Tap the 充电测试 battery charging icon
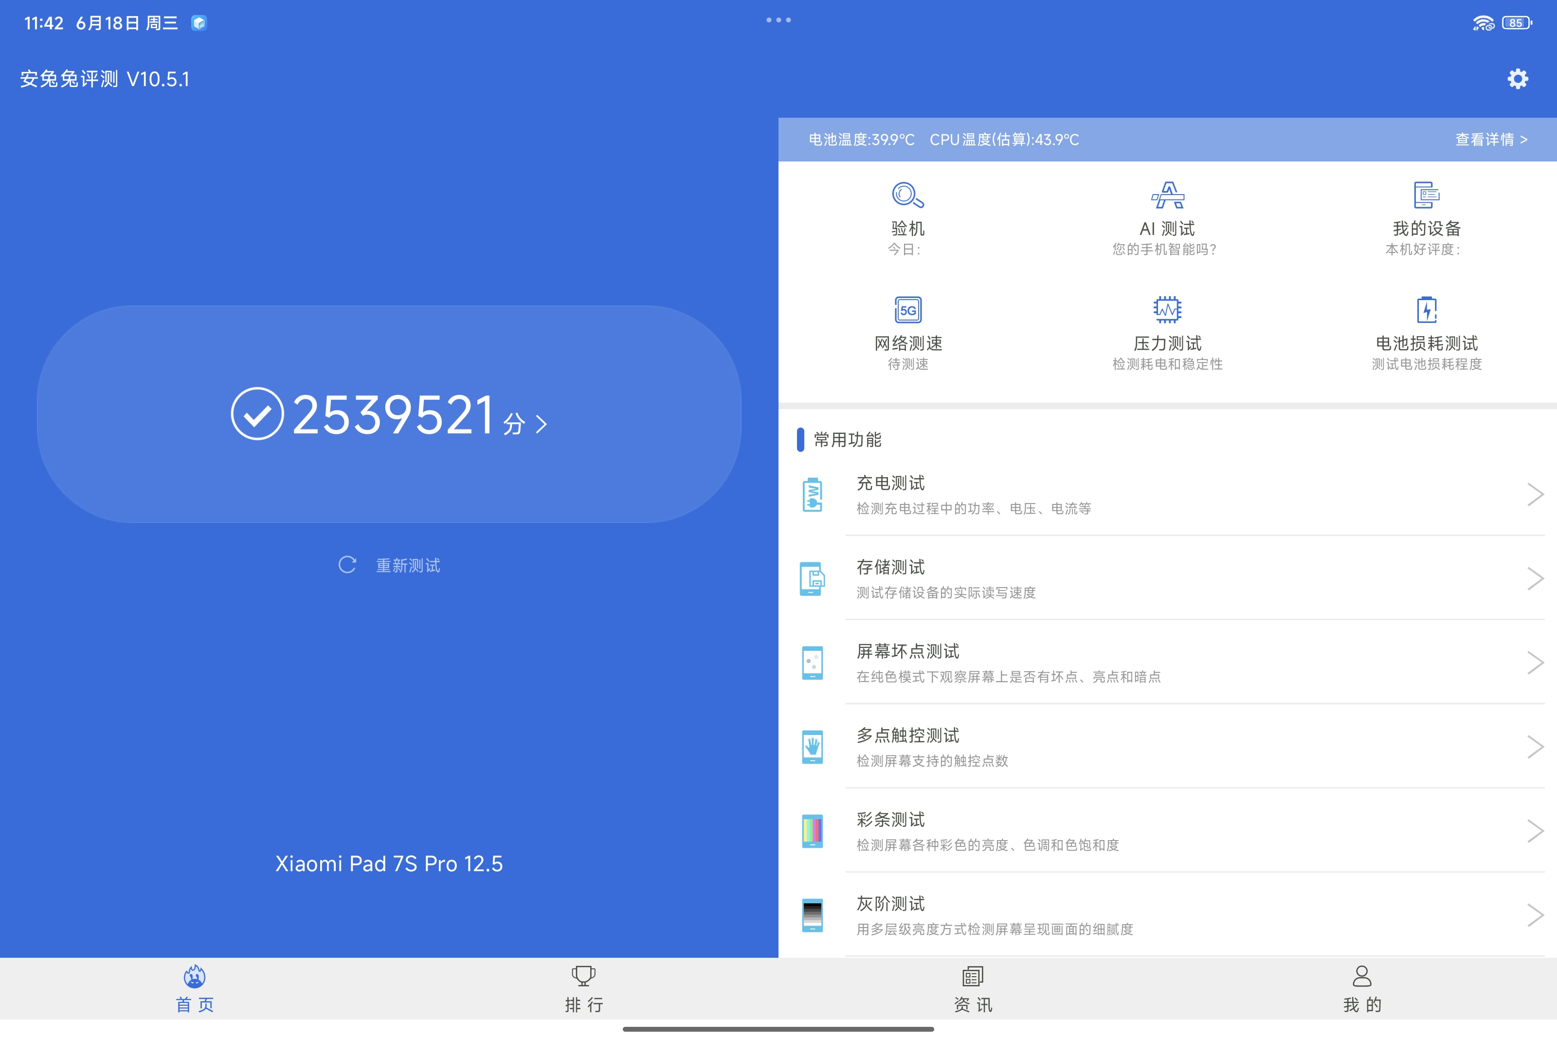This screenshot has width=1557, height=1039. [x=812, y=494]
